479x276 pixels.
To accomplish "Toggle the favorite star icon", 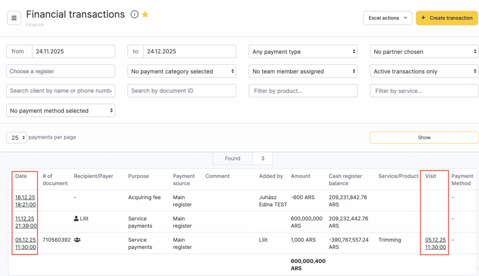I will tap(145, 15).
